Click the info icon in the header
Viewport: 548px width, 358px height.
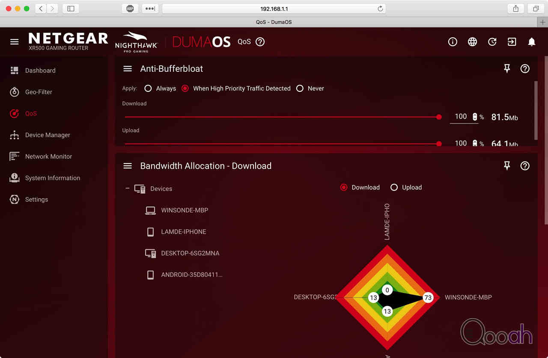point(453,42)
